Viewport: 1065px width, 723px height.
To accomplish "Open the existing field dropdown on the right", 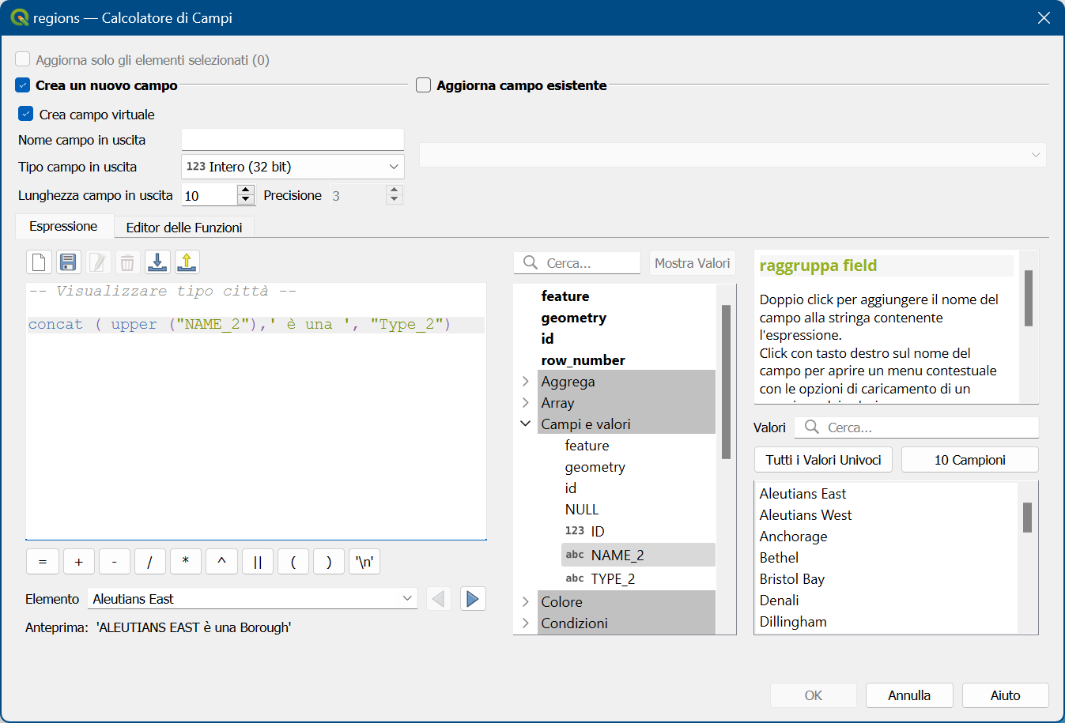I will [732, 155].
